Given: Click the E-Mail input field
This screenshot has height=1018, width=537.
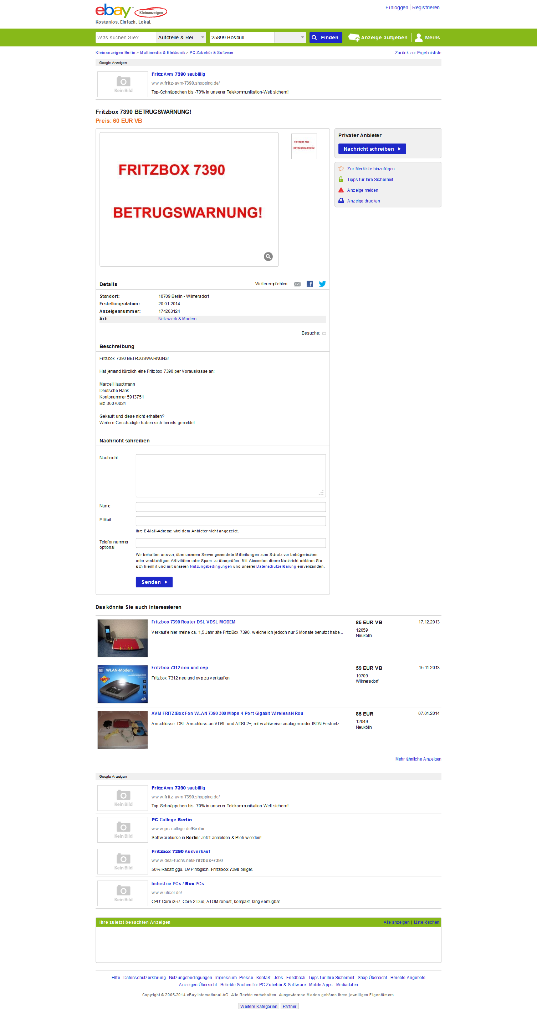Looking at the screenshot, I should [x=231, y=521].
